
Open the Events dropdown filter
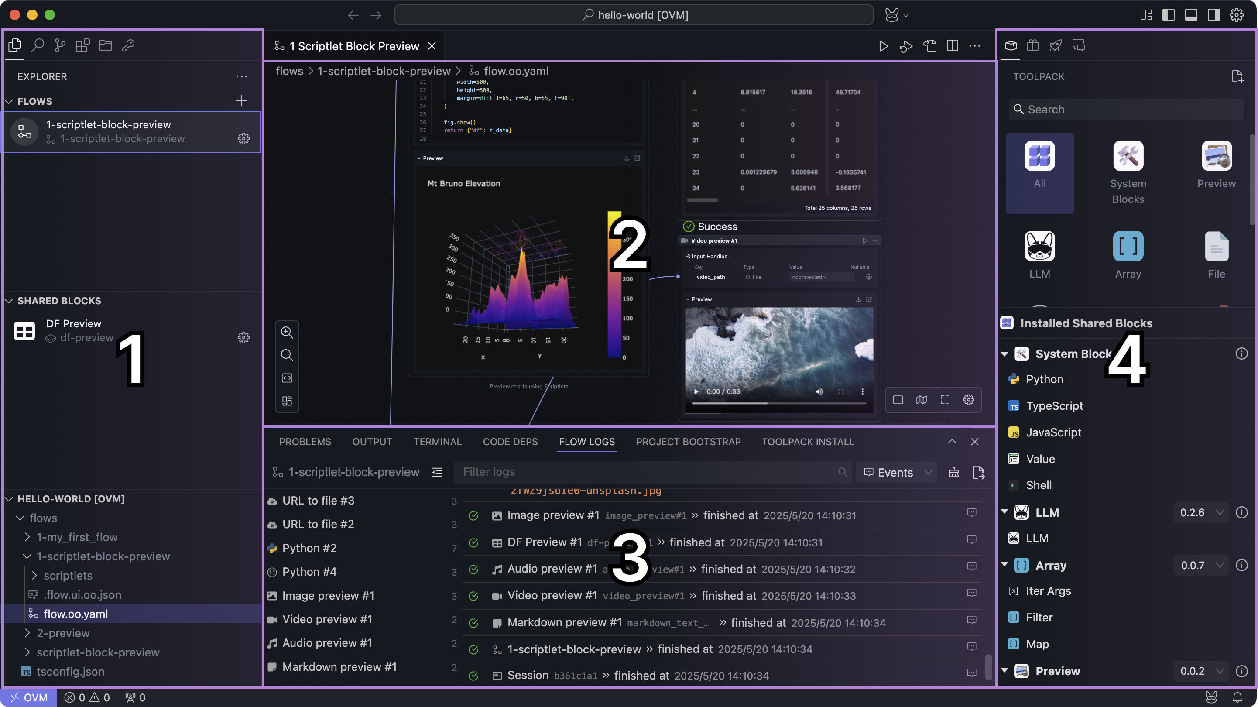[897, 472]
